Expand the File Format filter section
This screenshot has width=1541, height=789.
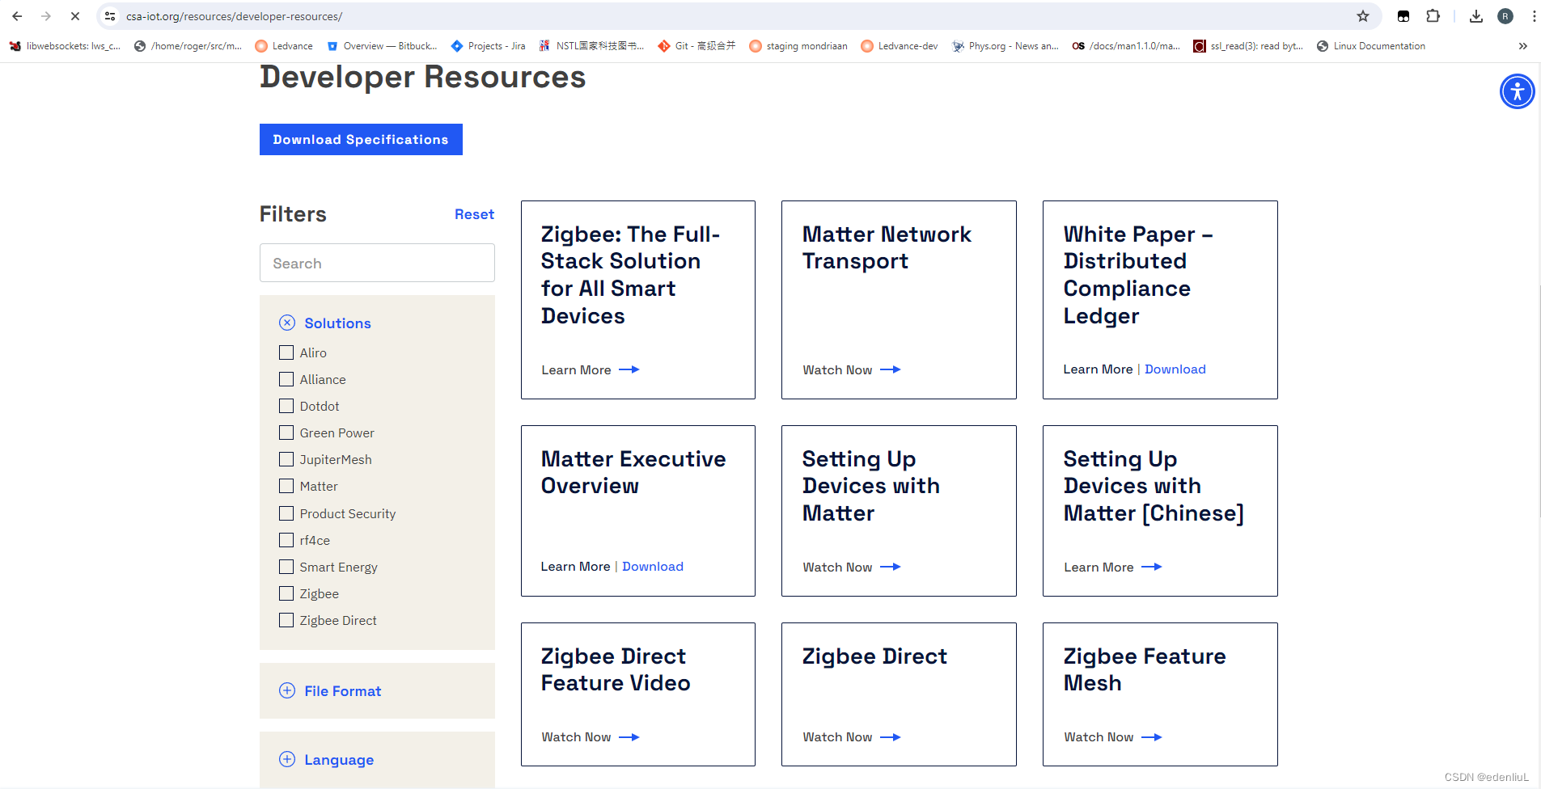287,690
